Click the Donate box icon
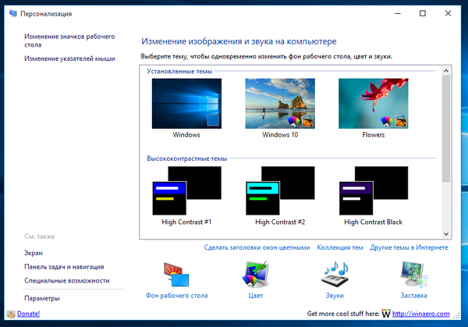468x327 pixels. pos(11,315)
